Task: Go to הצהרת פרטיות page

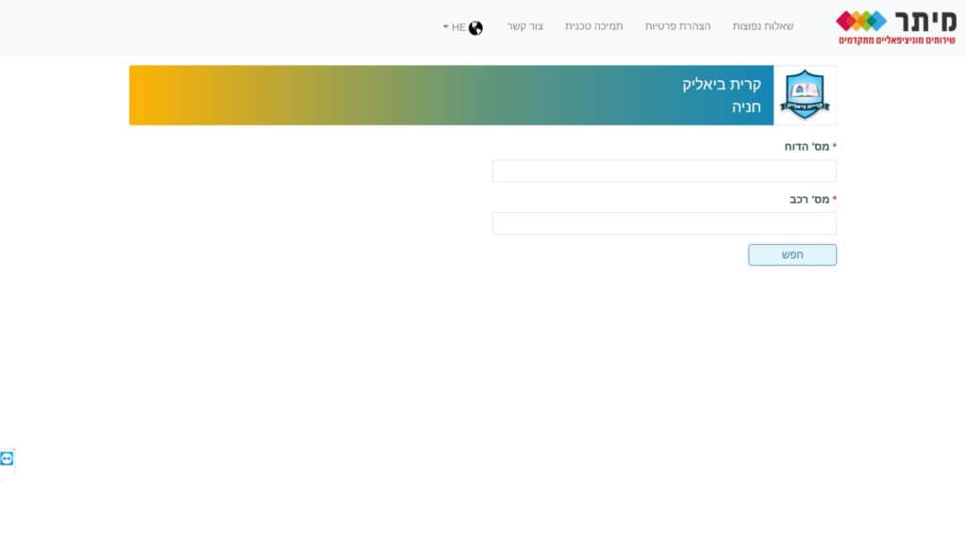Action: (x=678, y=26)
